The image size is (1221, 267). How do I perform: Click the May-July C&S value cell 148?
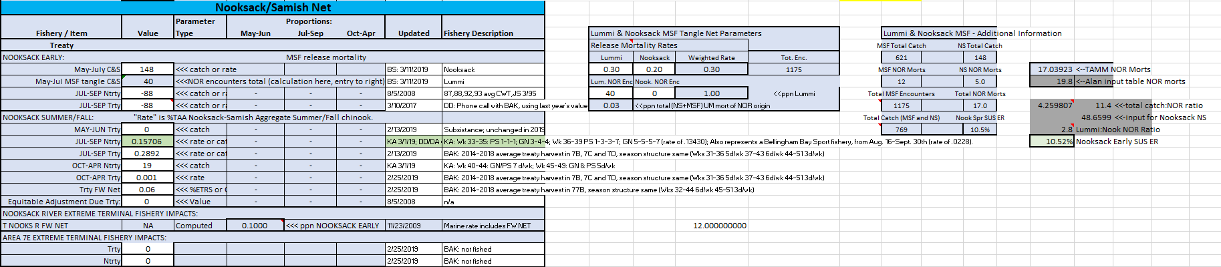(147, 69)
